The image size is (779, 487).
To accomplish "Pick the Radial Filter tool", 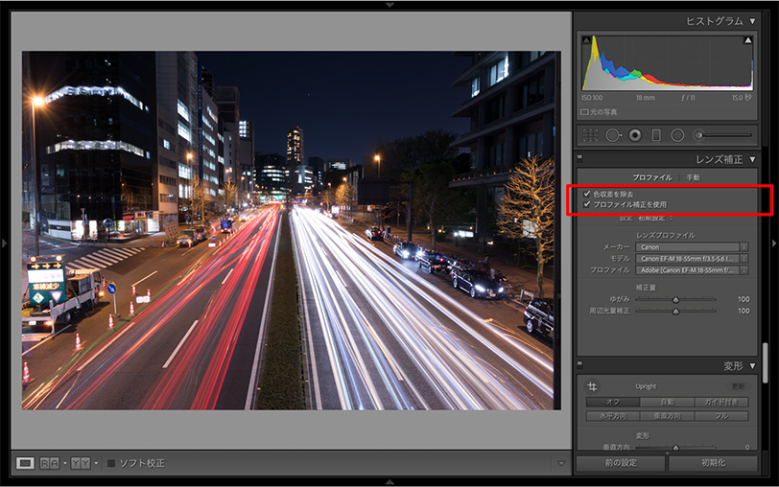I will pos(677,135).
